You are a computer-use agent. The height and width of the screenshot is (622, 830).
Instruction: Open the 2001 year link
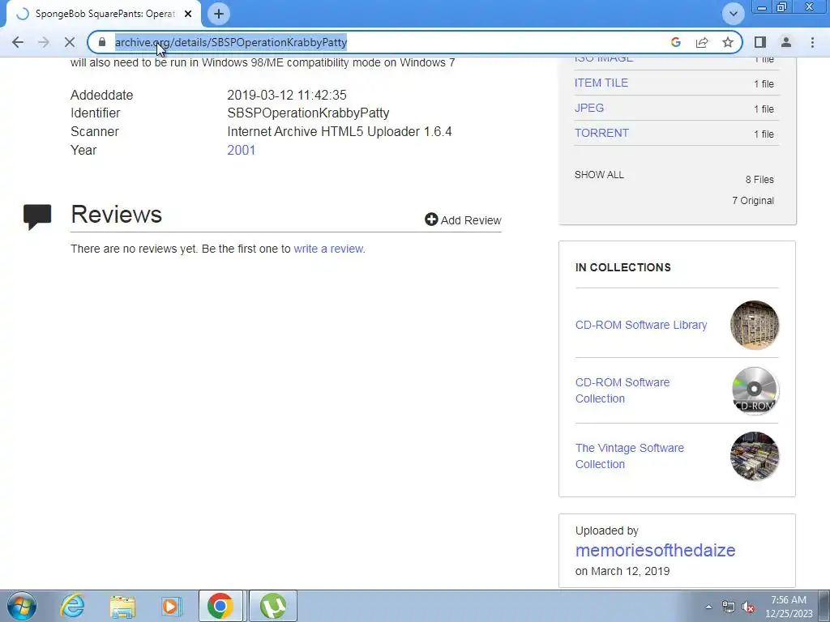242,150
